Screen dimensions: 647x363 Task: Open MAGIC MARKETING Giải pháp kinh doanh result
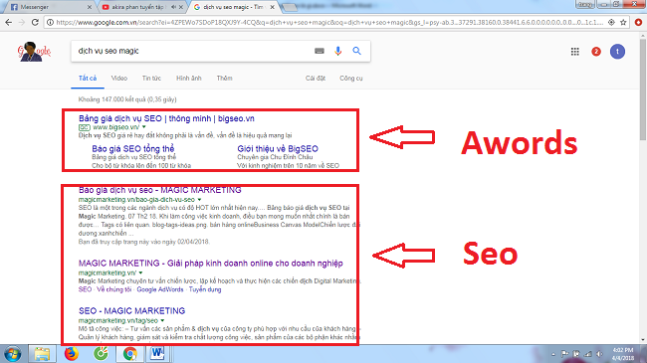tap(210, 264)
